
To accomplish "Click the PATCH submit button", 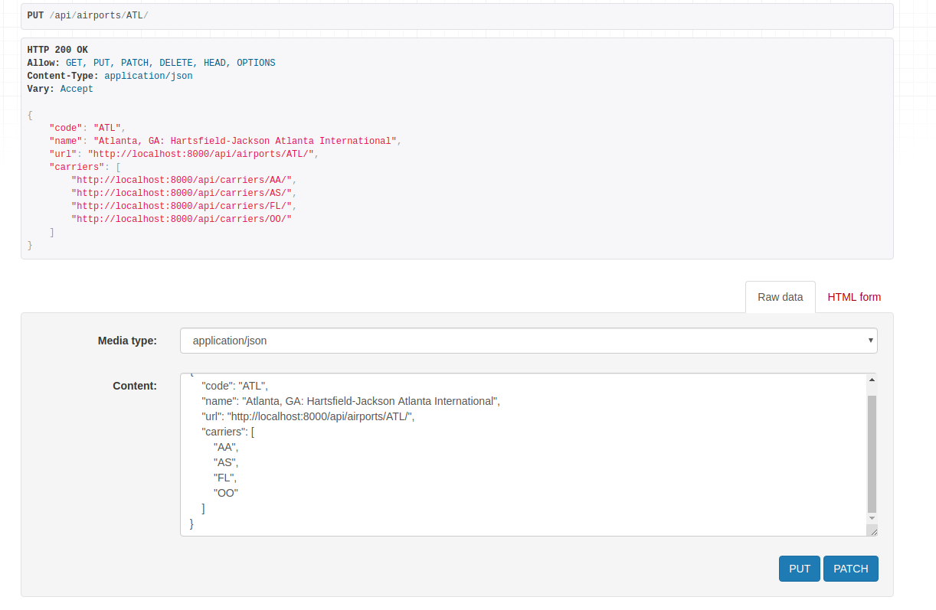I will [x=850, y=569].
